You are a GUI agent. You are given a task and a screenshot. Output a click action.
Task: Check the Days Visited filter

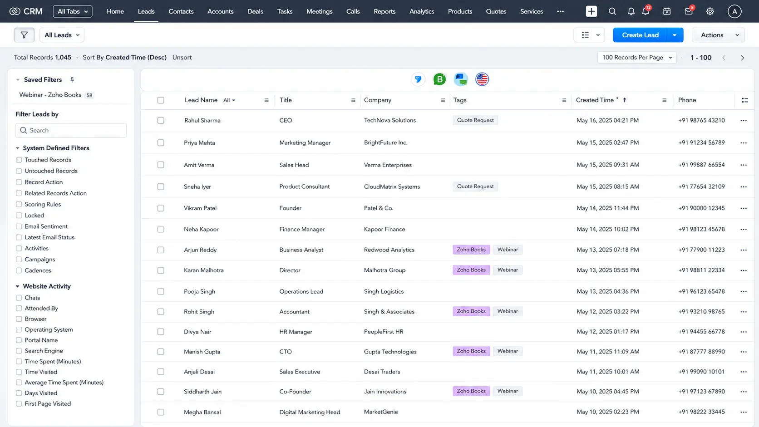click(x=19, y=393)
